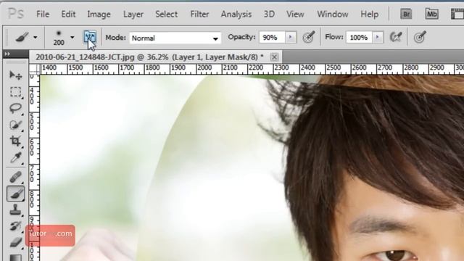
Task: Click the Opacity label
Action: 241,37
